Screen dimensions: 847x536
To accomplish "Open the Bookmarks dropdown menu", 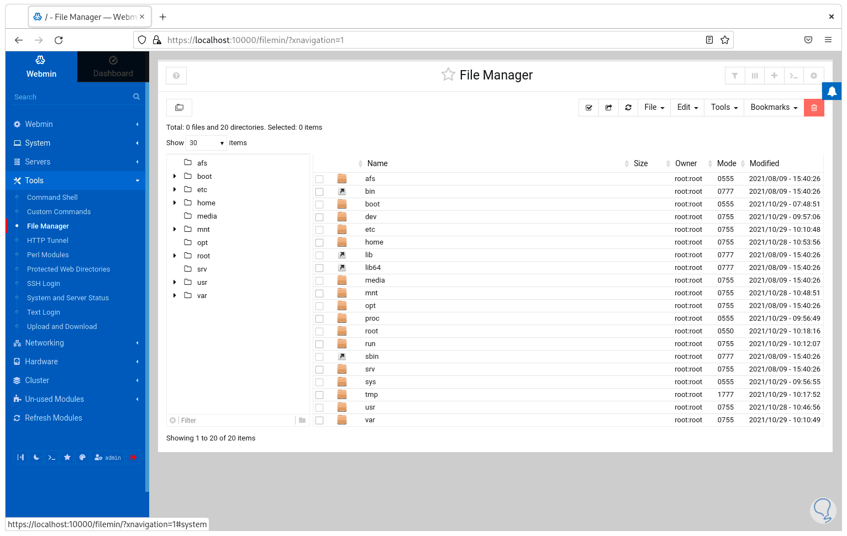I will pyautogui.click(x=774, y=108).
